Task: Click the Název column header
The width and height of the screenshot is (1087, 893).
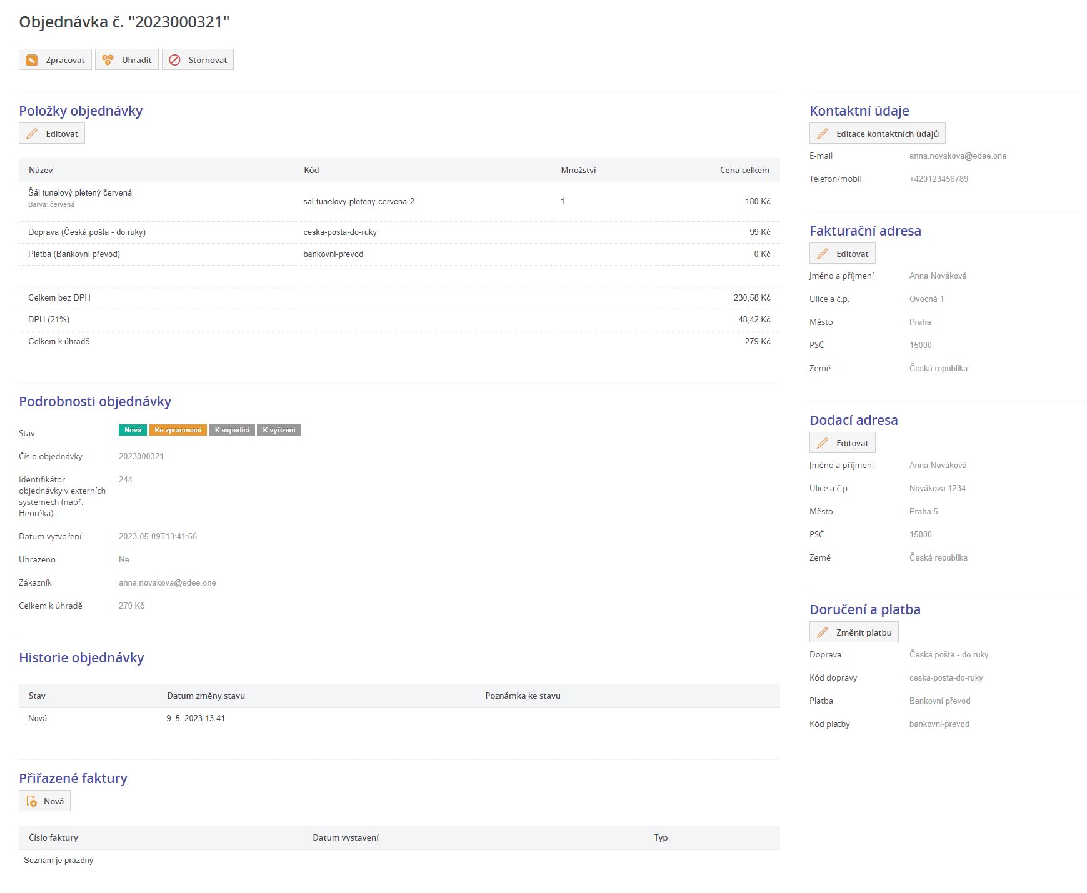Action: pos(41,170)
